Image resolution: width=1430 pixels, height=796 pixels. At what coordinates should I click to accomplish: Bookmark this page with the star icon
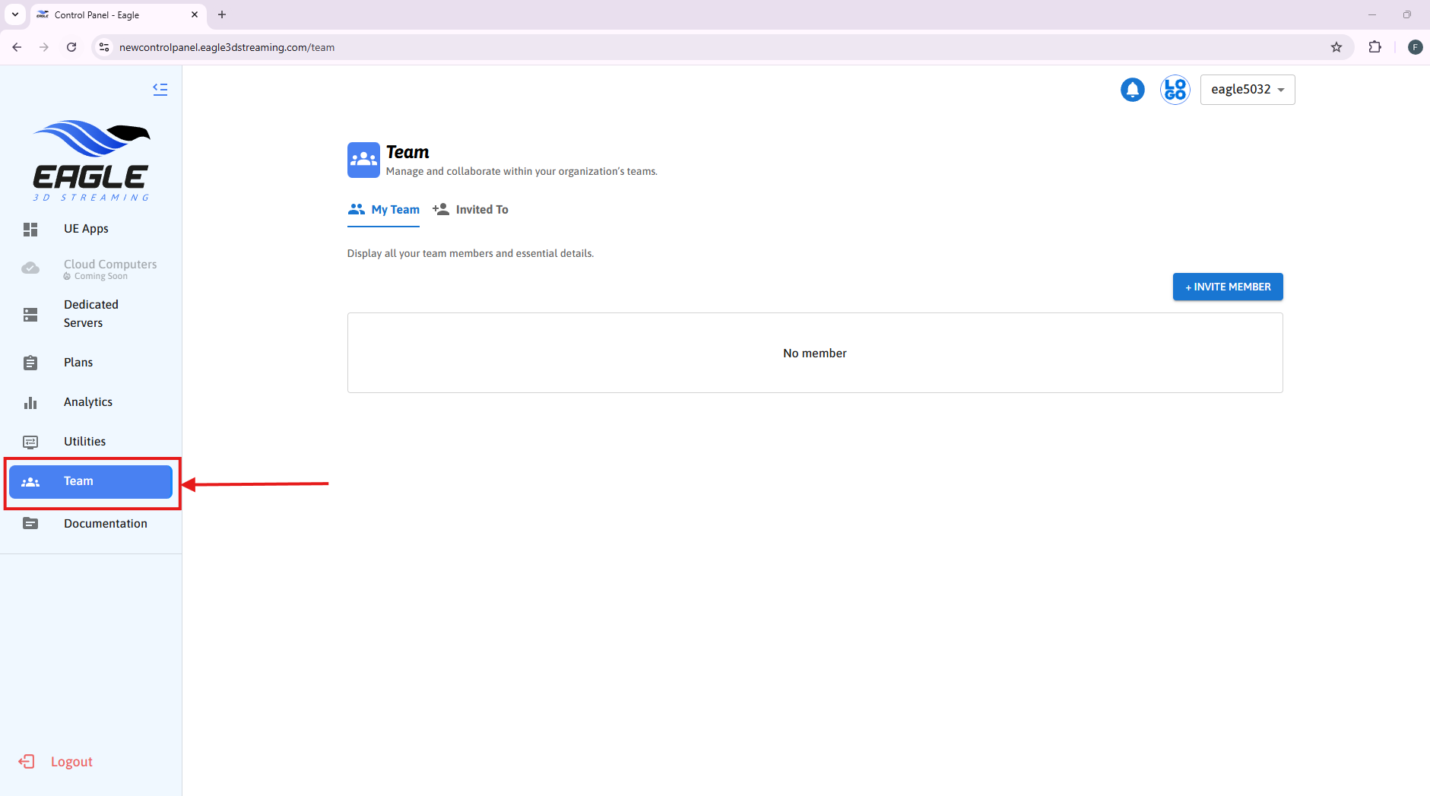click(x=1336, y=47)
